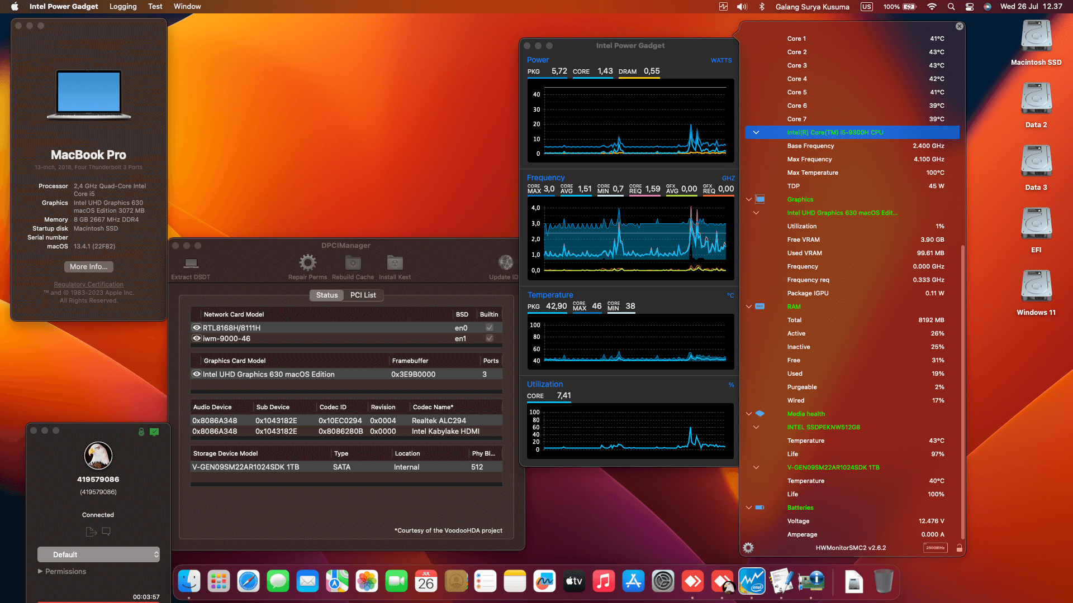Open the Default profile dropdown

point(99,554)
